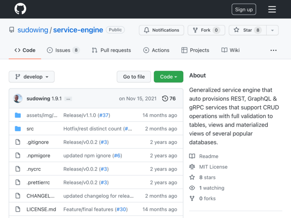Open the star lists dropdown arrow

point(272,30)
